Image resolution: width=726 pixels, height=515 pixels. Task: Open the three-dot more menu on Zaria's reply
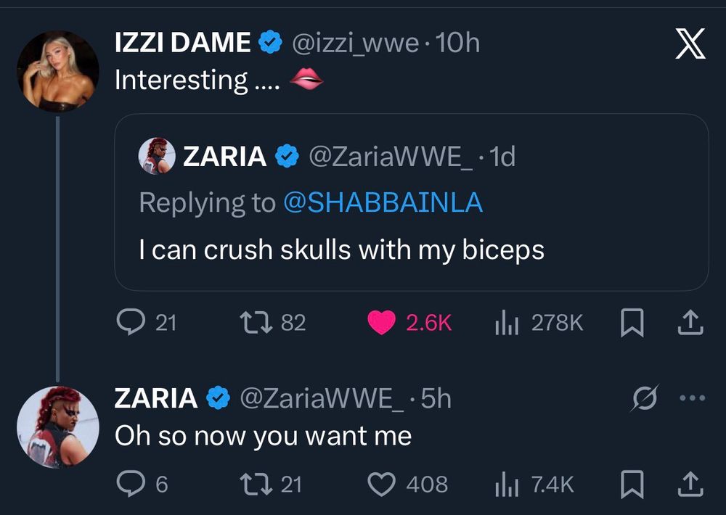pyautogui.click(x=691, y=399)
